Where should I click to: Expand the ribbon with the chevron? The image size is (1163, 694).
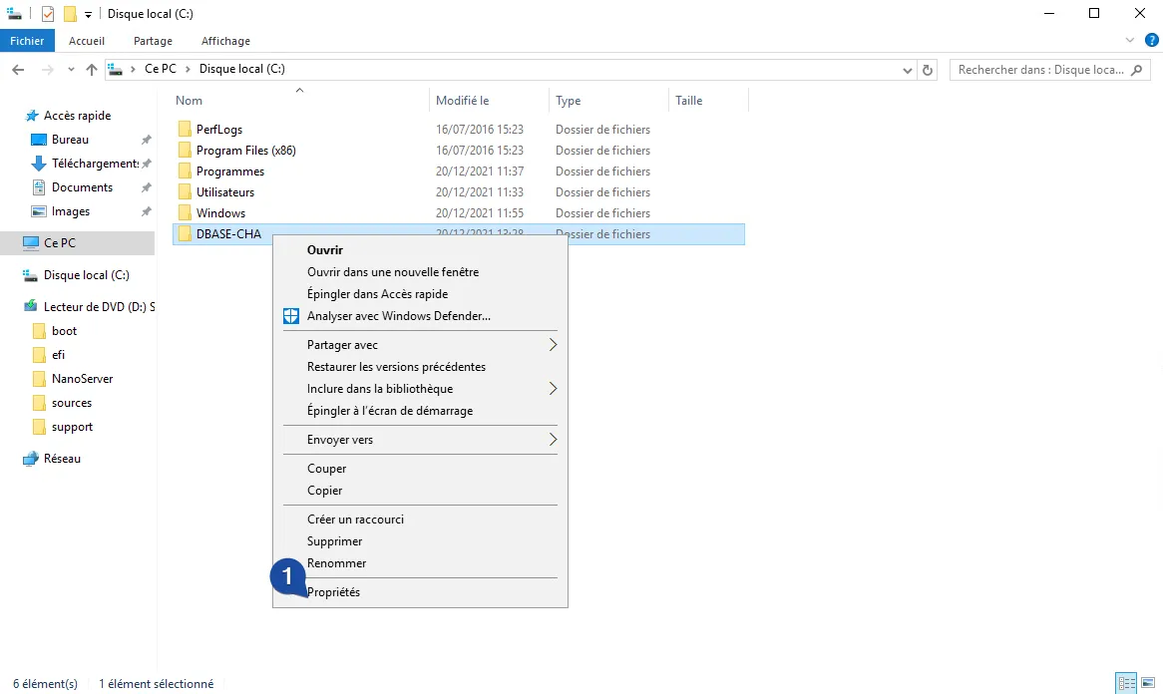click(1130, 41)
